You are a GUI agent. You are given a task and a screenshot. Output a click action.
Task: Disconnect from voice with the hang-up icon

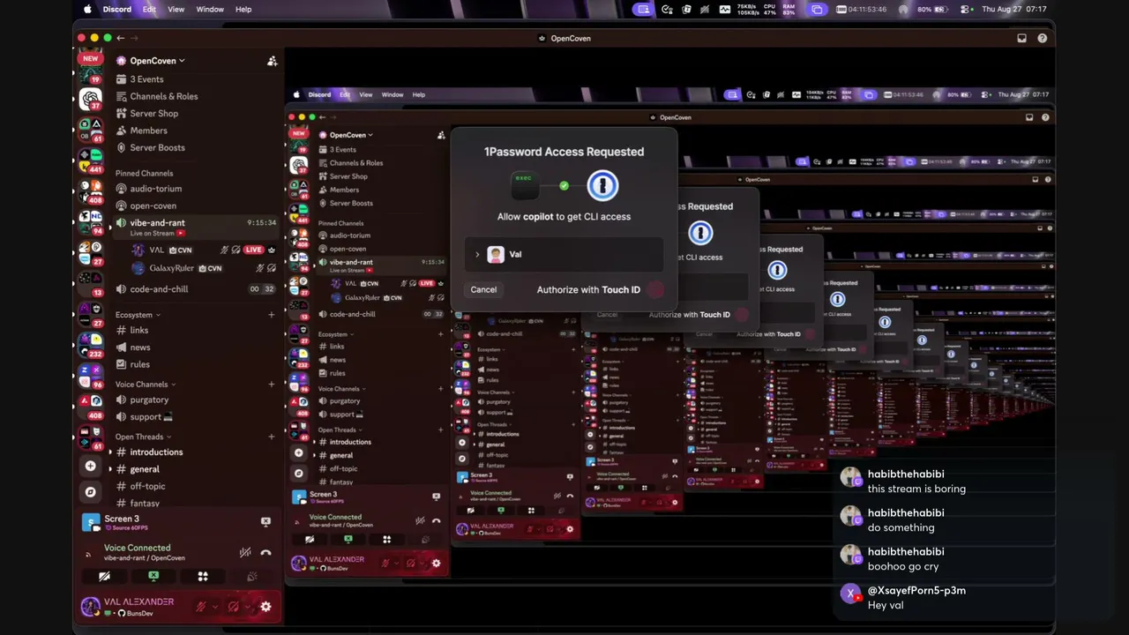click(x=265, y=553)
